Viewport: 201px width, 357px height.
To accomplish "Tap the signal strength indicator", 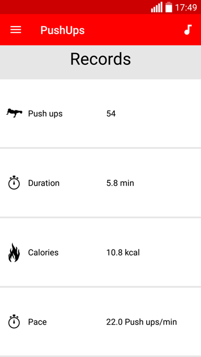I will pos(157,7).
